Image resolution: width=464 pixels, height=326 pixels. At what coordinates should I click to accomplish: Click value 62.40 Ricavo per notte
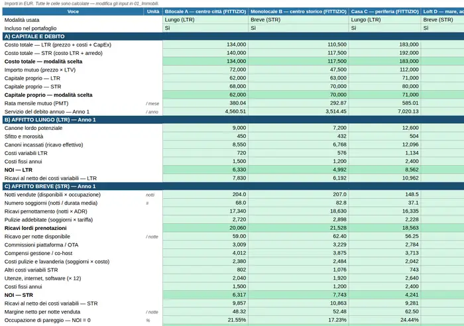pyautogui.click(x=339, y=236)
